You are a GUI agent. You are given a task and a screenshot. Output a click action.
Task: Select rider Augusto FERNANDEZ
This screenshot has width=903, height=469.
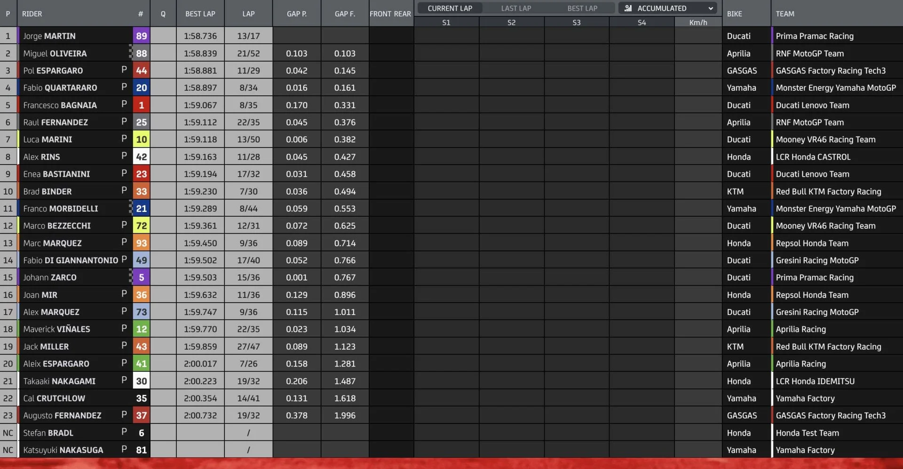pyautogui.click(x=62, y=415)
